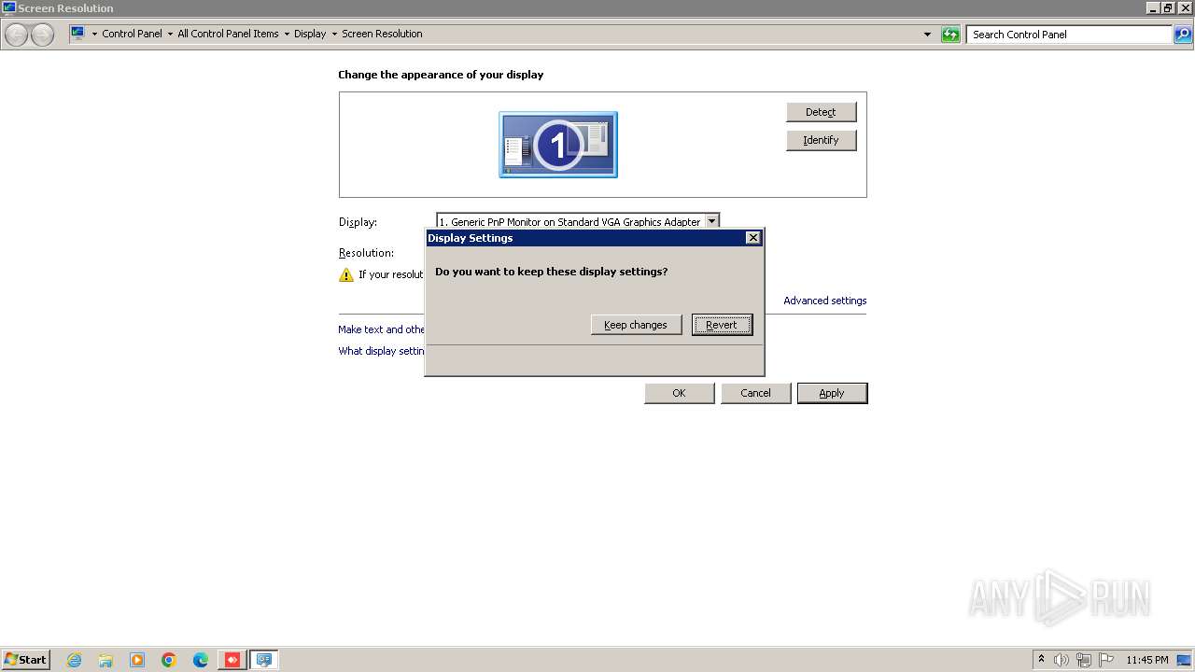Open Advanced settings link
The height and width of the screenshot is (672, 1195).
pos(824,301)
